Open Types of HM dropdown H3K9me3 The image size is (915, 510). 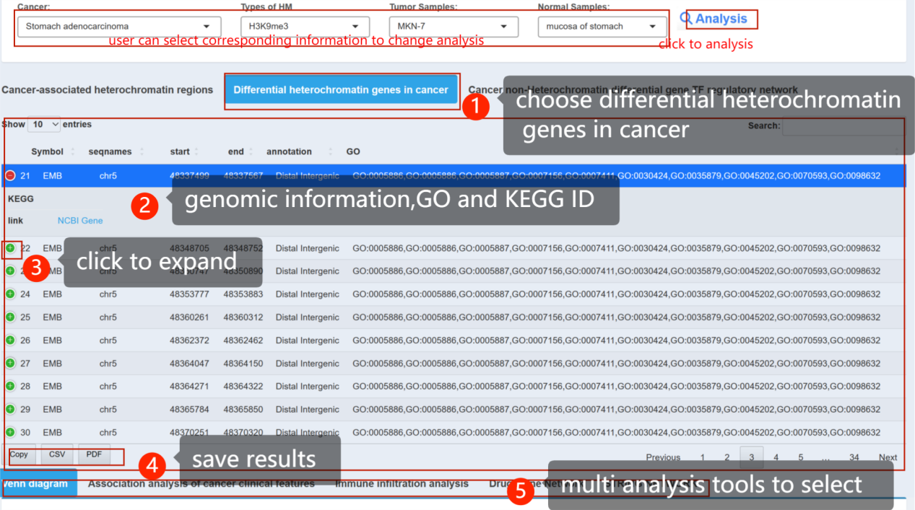point(304,27)
